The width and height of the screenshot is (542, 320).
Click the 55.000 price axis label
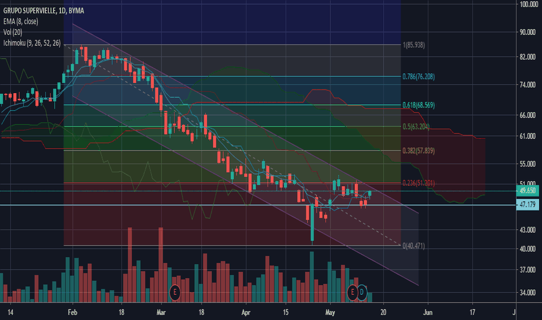pyautogui.click(x=527, y=164)
